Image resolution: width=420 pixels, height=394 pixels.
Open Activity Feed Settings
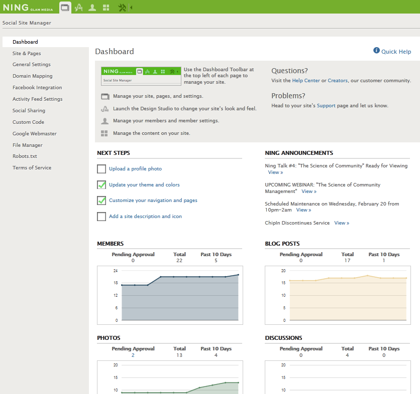(37, 99)
